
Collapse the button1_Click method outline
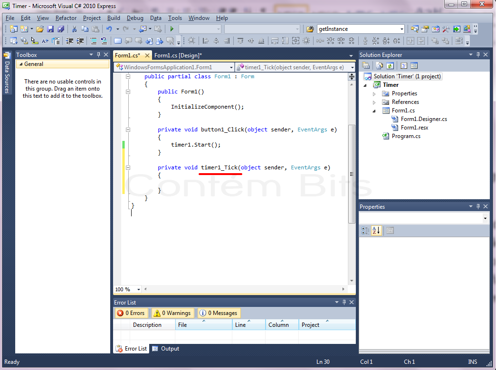tap(128, 129)
